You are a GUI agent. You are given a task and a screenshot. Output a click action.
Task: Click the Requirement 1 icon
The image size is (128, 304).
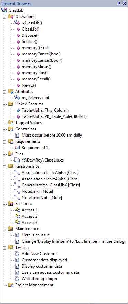(17, 148)
